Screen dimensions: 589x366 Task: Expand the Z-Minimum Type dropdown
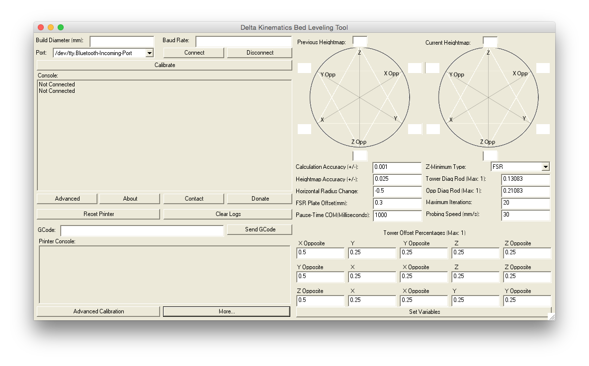tap(545, 167)
